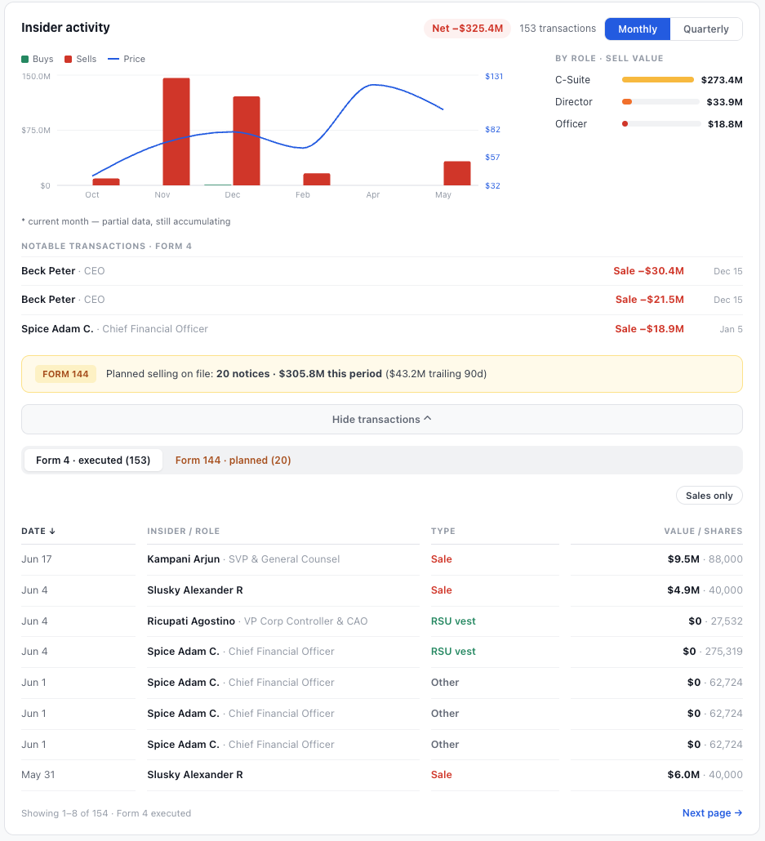Click the $9.5M · 88,000 value cell
This screenshot has width=765, height=841.
tap(705, 558)
